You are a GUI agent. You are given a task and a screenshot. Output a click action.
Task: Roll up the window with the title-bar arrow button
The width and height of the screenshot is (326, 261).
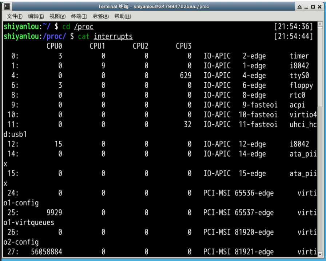pos(299,7)
